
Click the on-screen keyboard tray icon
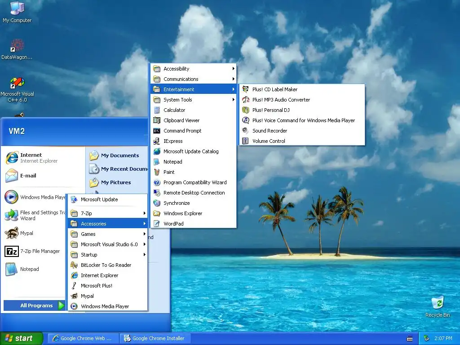(410, 339)
